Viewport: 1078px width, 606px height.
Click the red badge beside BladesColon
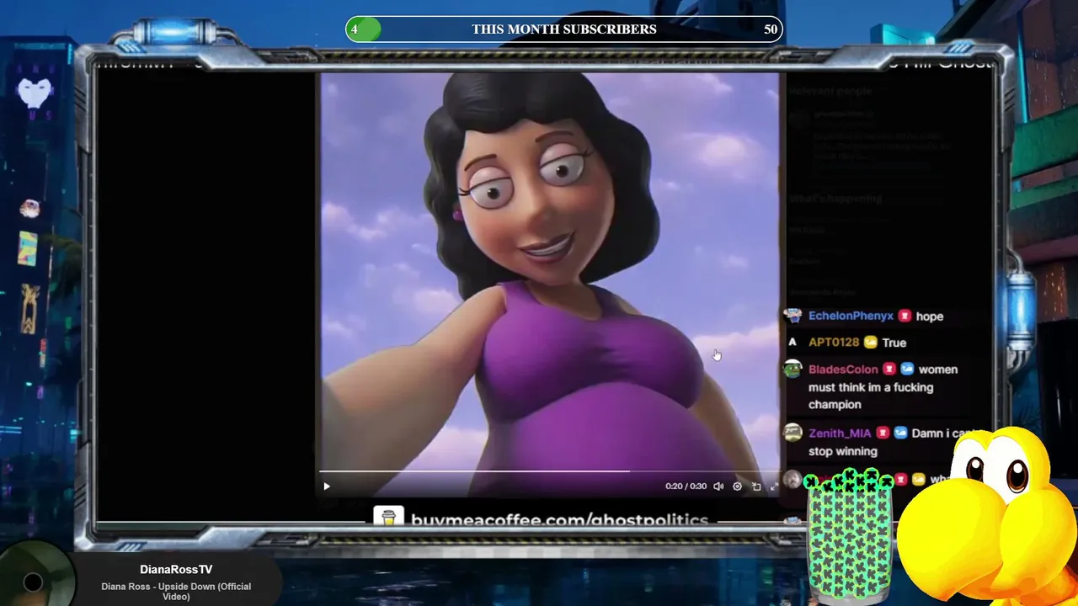[889, 369]
